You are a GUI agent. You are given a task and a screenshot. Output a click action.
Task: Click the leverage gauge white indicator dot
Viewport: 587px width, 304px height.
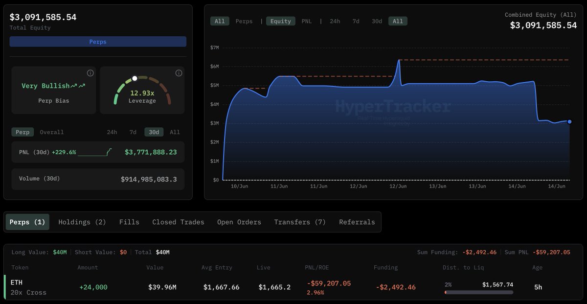(135, 78)
